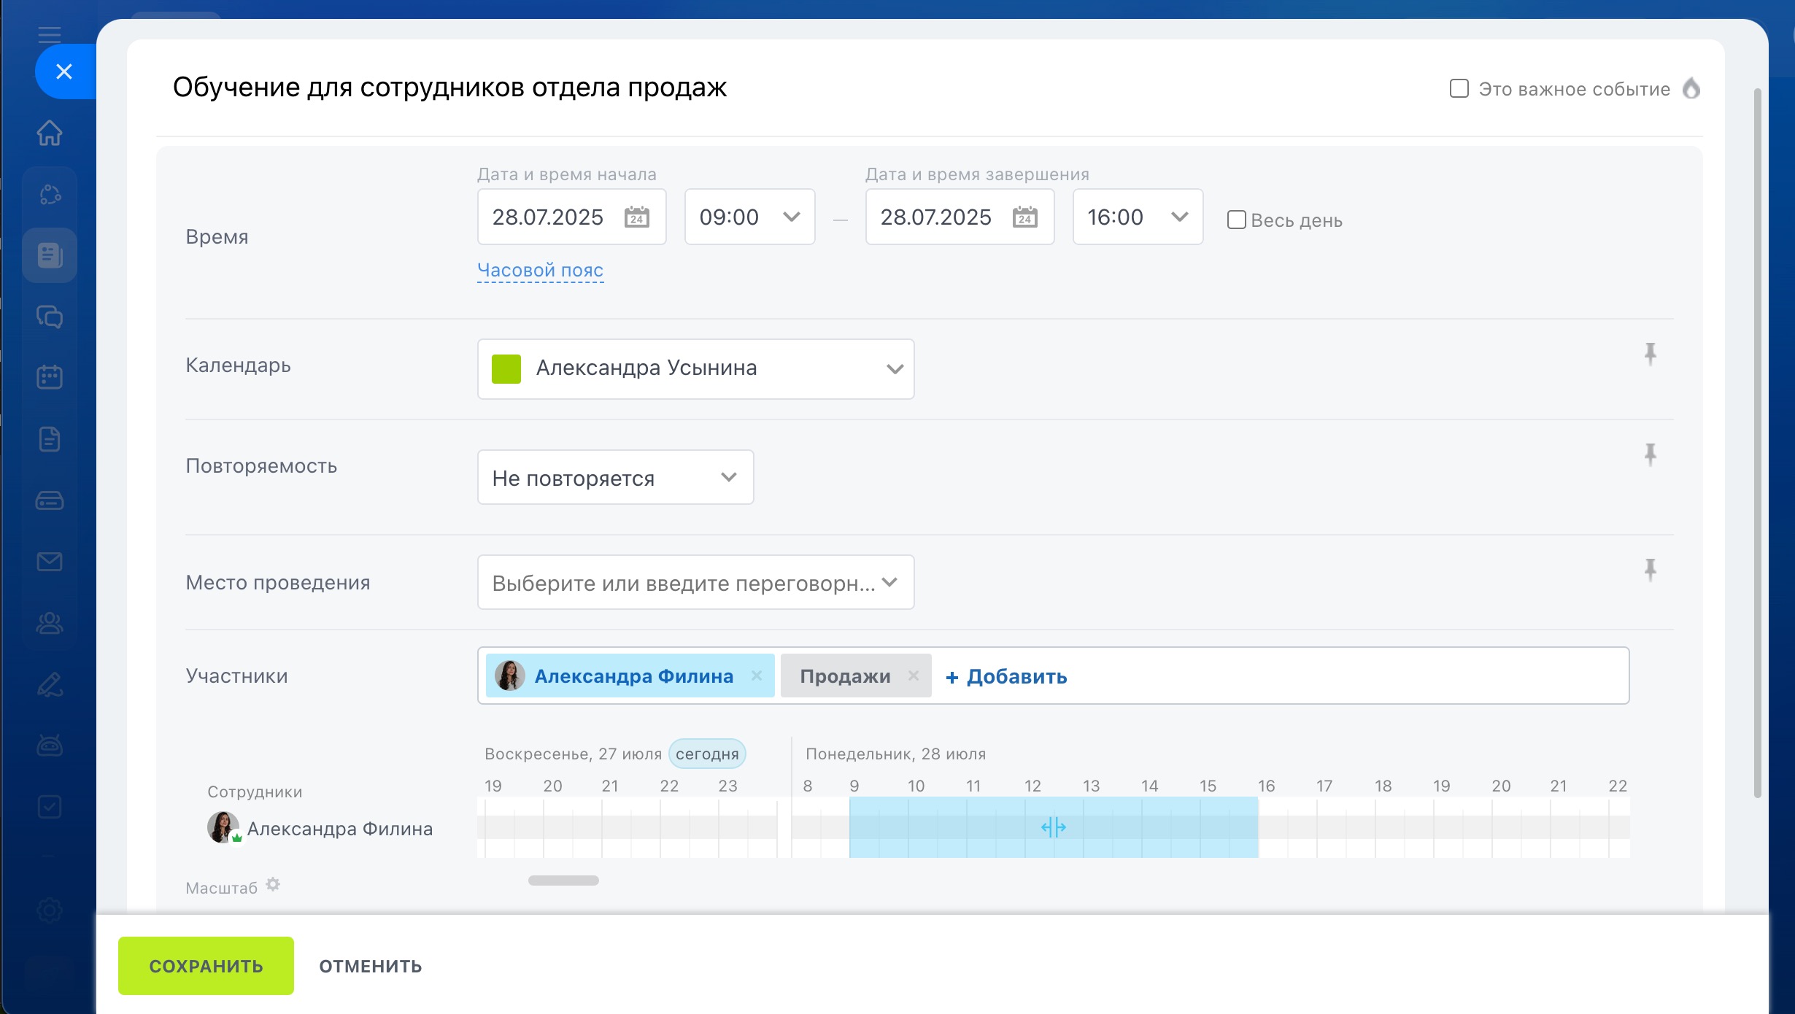Remove Александра Филина from participants
Screen dimensions: 1795x1014
[757, 676]
